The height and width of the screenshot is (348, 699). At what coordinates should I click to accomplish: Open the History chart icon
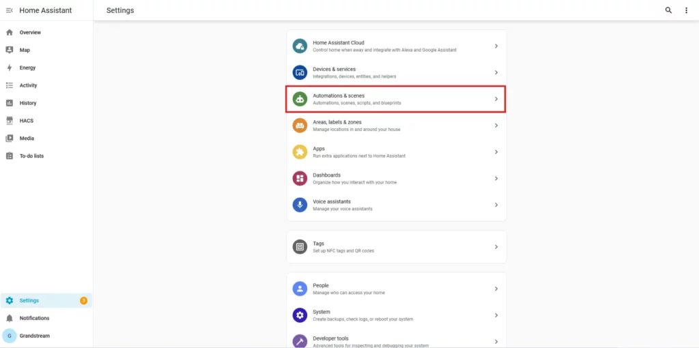[x=10, y=103]
